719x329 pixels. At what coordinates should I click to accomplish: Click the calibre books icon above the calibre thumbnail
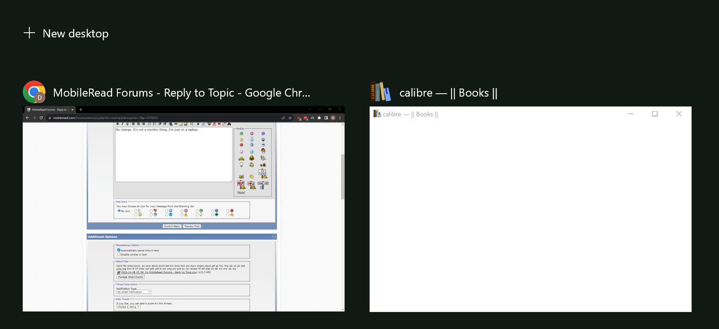(381, 92)
